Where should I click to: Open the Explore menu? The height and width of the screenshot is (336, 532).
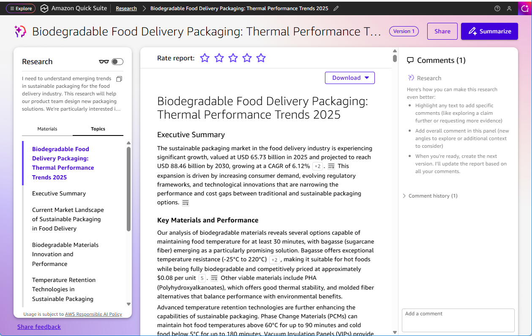21,8
